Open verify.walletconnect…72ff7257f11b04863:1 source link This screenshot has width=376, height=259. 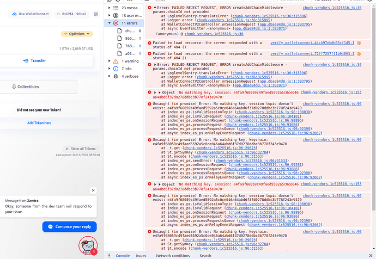coord(312,54)
